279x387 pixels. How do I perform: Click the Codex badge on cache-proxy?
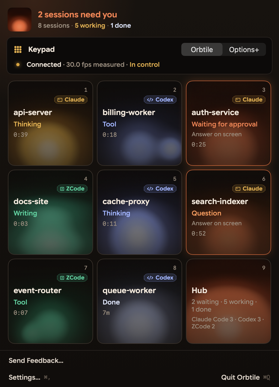coord(160,189)
